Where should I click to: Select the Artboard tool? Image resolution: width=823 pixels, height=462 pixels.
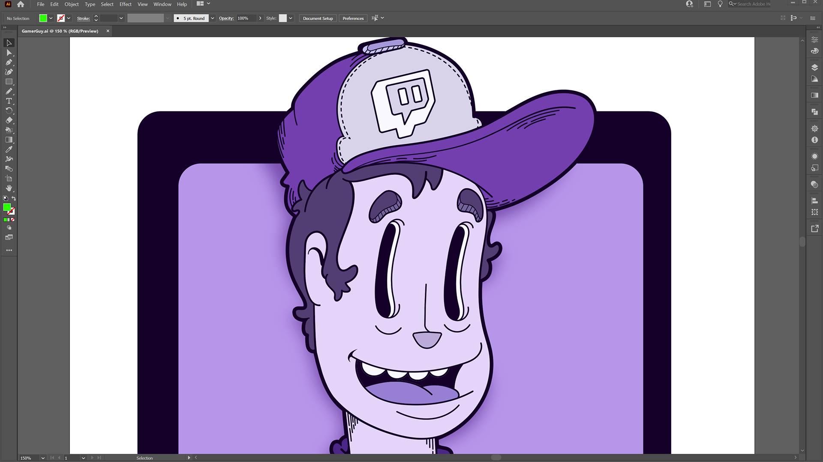pyautogui.click(x=9, y=179)
